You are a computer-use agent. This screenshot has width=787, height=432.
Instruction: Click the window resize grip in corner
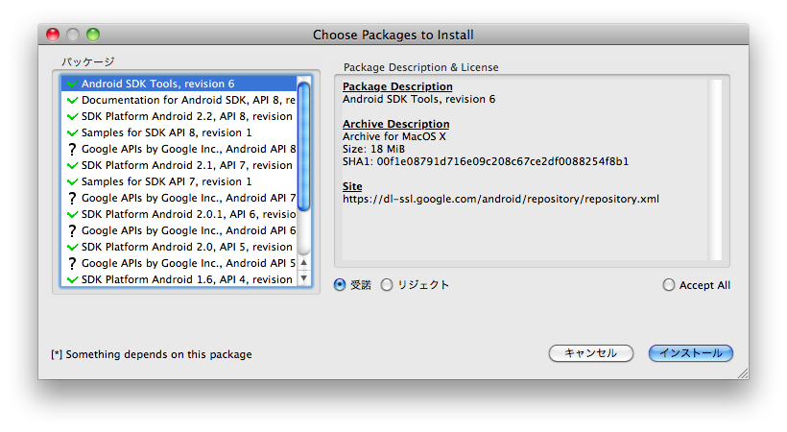pos(743,373)
